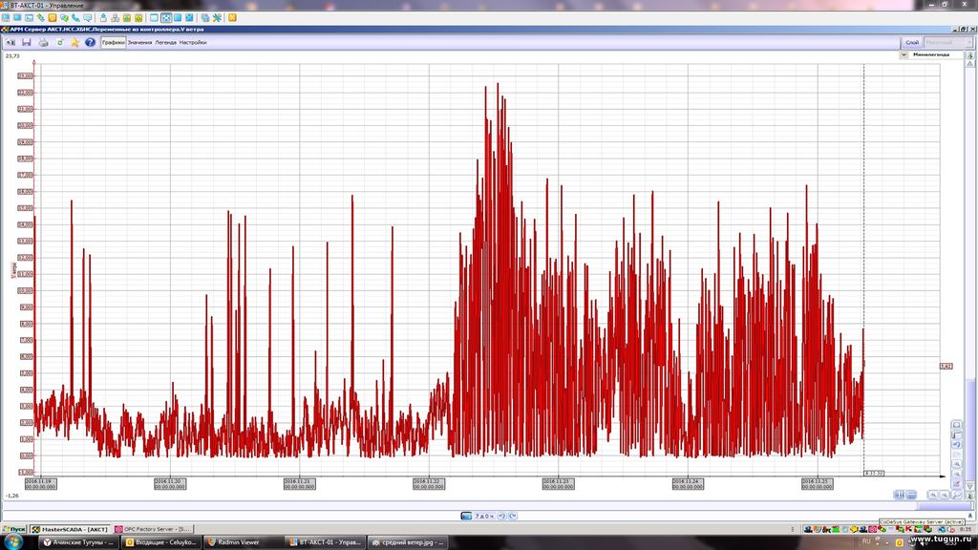Click the wrench tools icon in Radmin toolbar
978x550 pixels.
coord(217,17)
